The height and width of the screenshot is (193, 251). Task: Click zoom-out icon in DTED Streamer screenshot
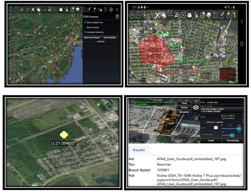point(16,10)
